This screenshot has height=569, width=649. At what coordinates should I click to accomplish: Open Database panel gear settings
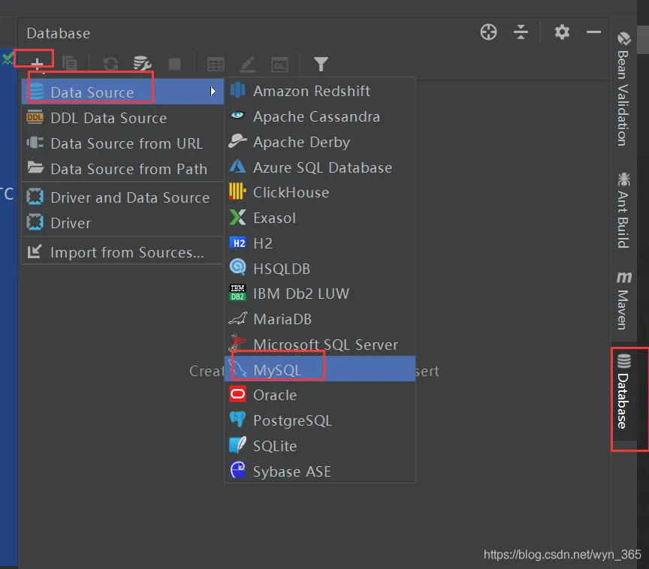coord(562,32)
